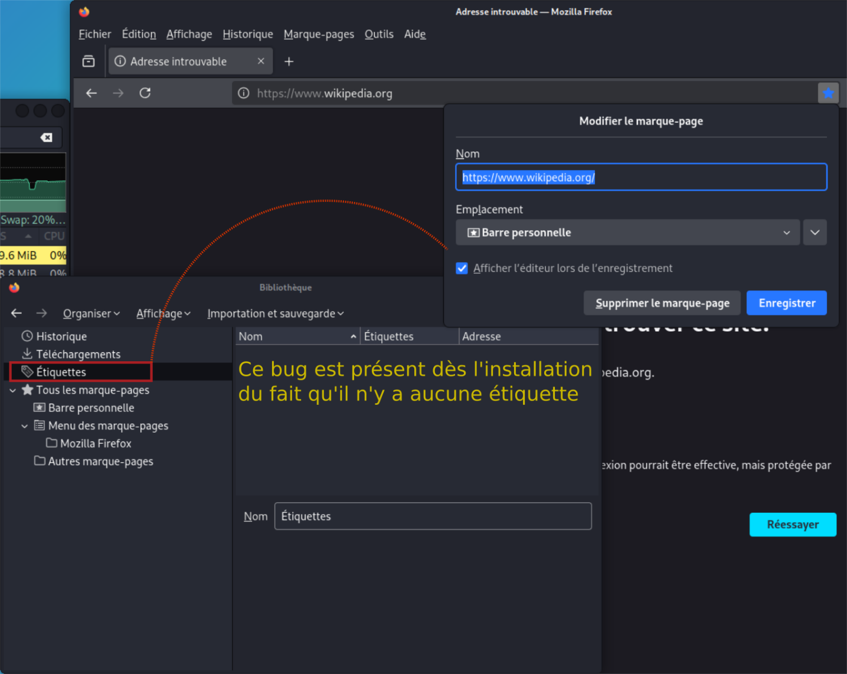The width and height of the screenshot is (847, 674).
Task: Select Autres marque-pages folder
Action: (93, 461)
